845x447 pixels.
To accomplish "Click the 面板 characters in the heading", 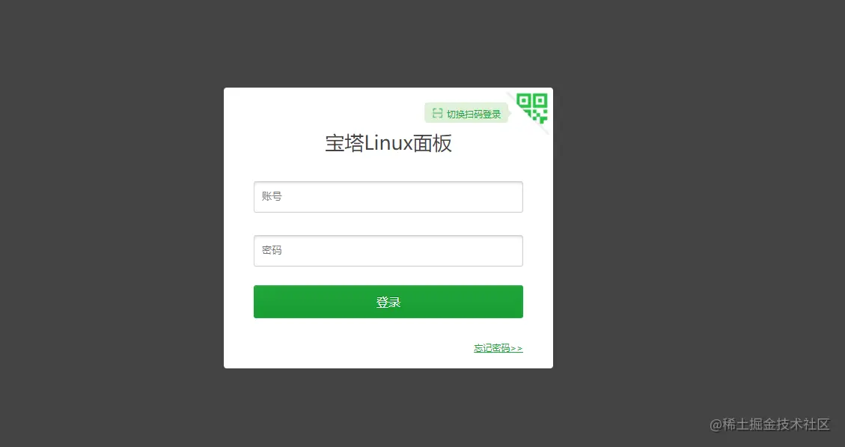I will coord(432,144).
